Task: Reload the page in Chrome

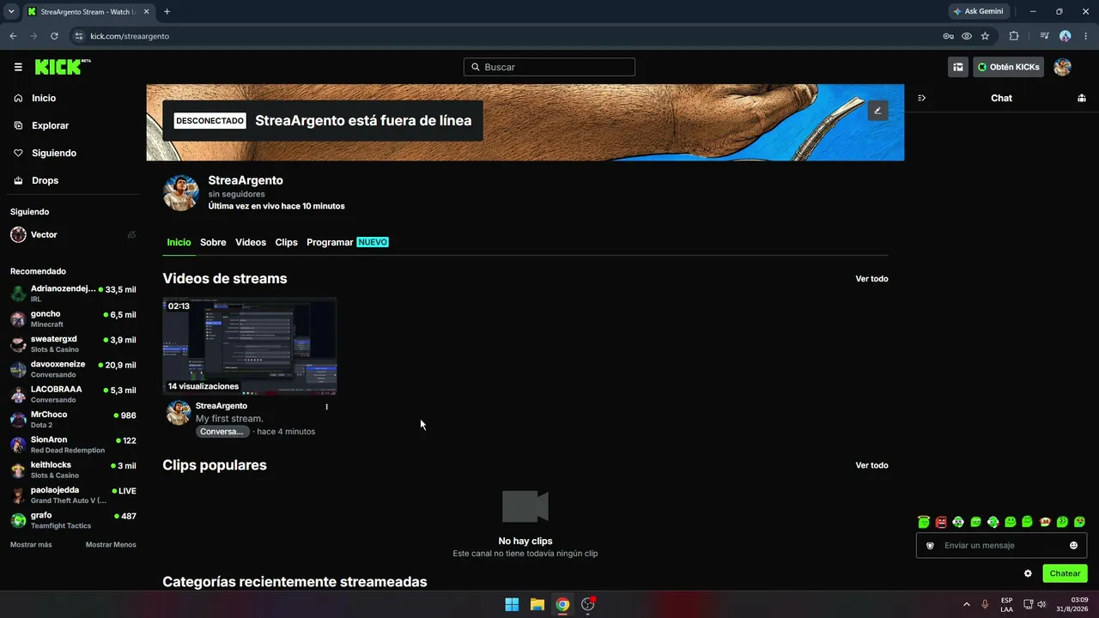Action: (54, 36)
